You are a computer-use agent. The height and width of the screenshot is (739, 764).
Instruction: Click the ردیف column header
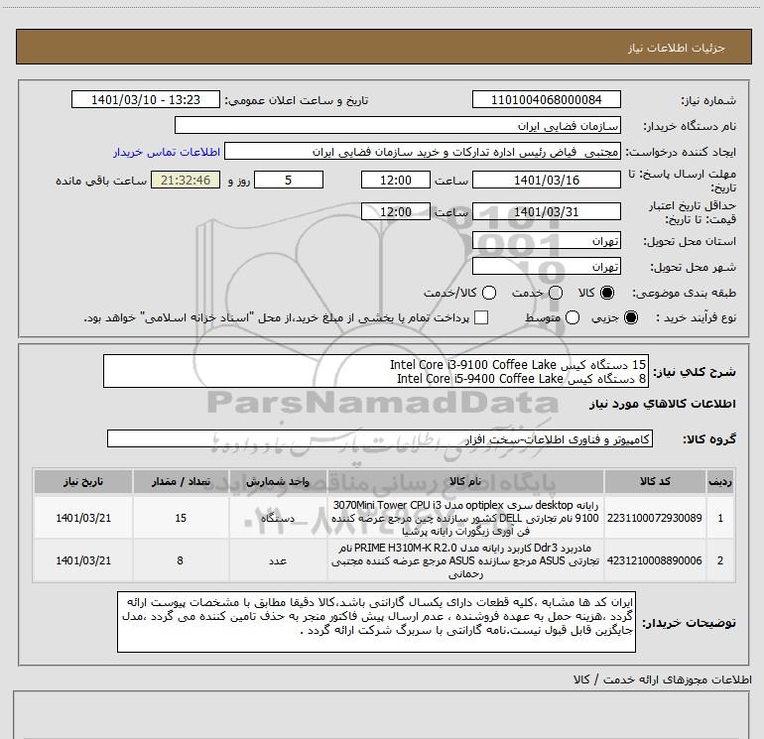[720, 481]
